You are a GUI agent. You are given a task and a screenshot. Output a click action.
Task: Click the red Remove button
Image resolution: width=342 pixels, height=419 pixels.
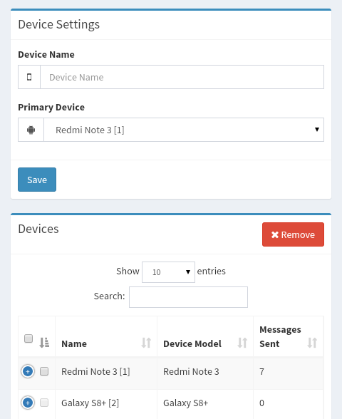(x=293, y=234)
